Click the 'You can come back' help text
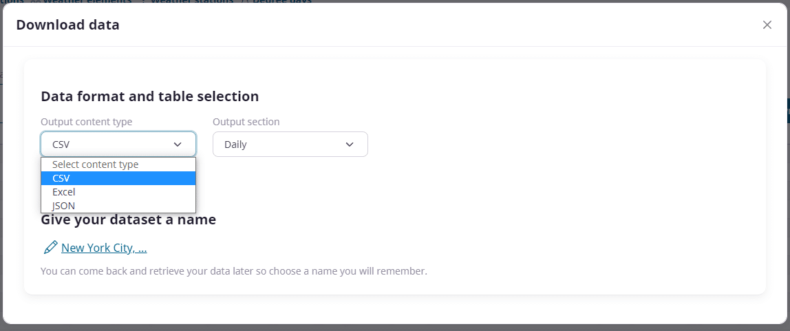Screen dimensions: 790x331 coord(233,271)
